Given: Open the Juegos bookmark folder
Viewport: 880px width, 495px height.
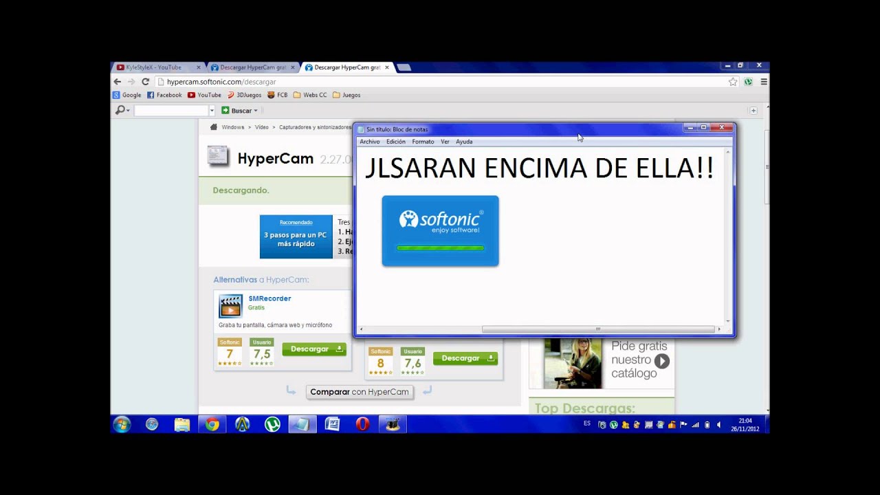Looking at the screenshot, I should pyautogui.click(x=346, y=95).
